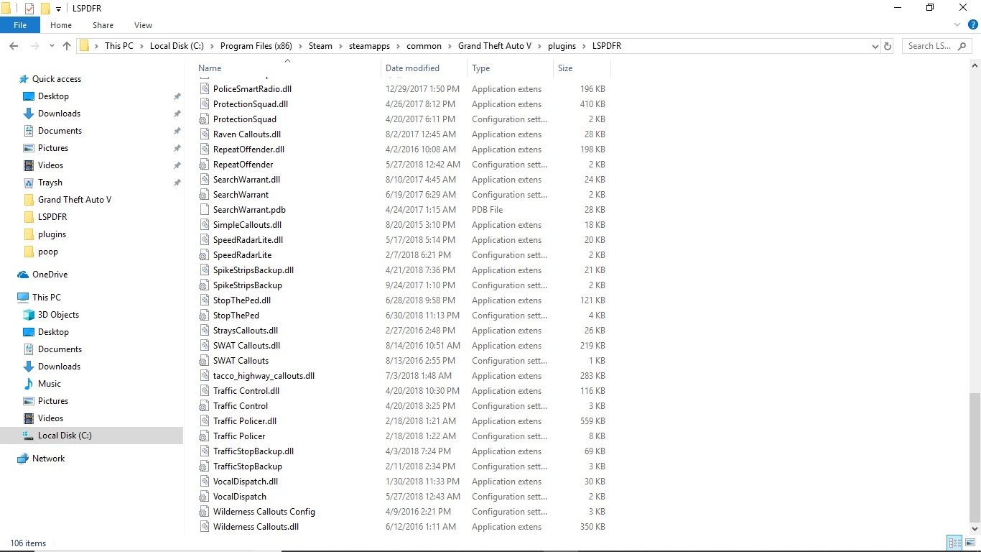Click the Wilderness Callouts Config file icon

pos(205,512)
